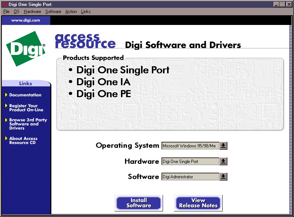Click the access resource logo
This screenshot has width=294, height=217.
pyautogui.click(x=85, y=41)
